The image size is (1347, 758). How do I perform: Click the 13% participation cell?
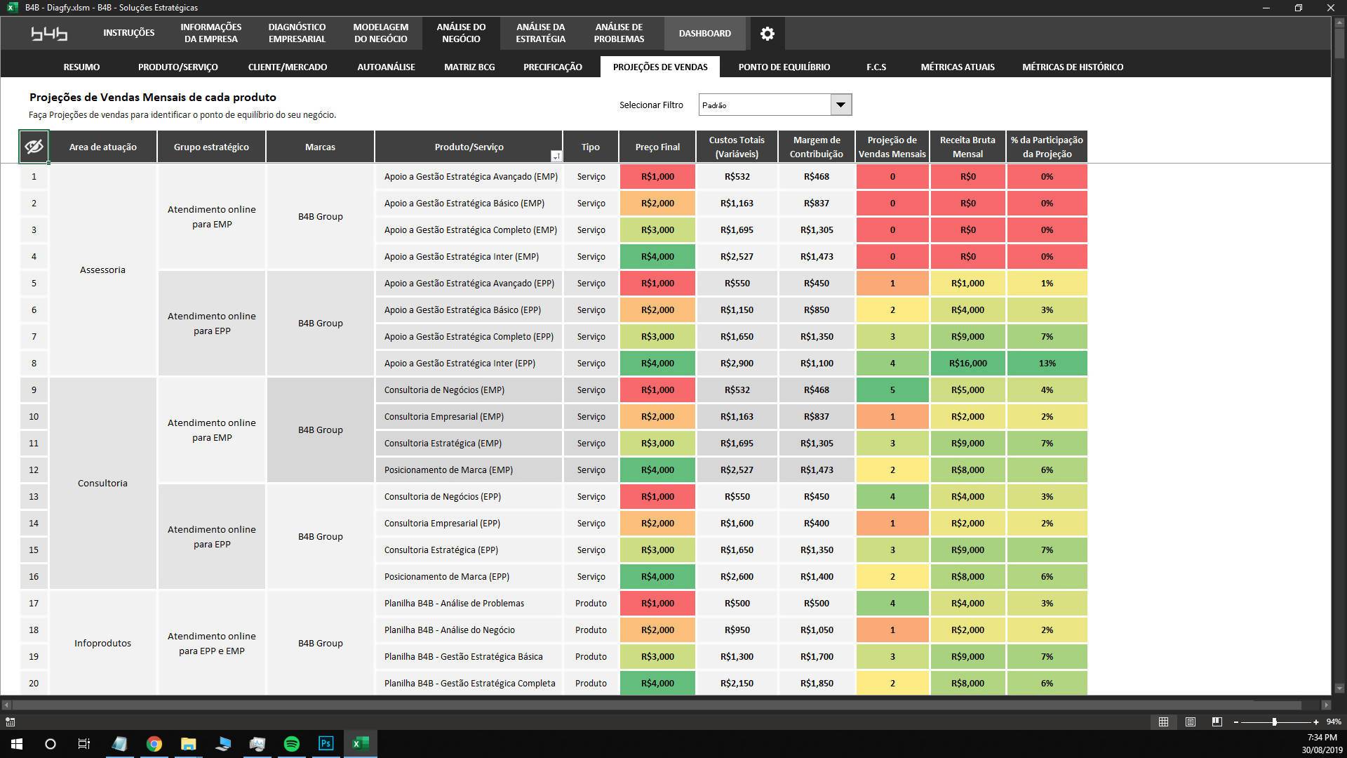1047,363
